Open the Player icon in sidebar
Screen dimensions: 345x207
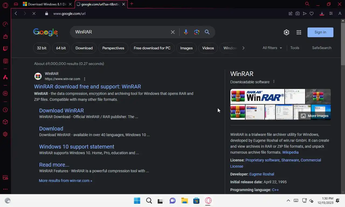(5, 94)
